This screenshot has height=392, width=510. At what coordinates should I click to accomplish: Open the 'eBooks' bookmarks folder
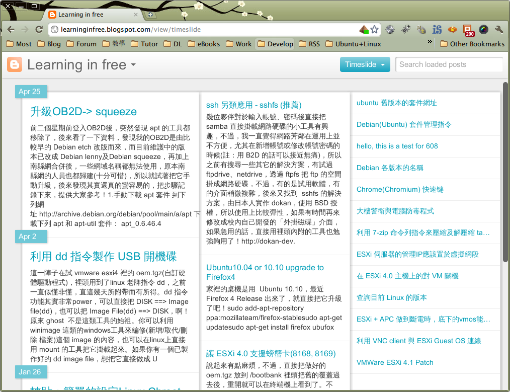204,44
